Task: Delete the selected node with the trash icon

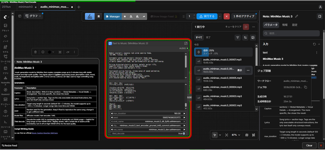Action: [36, 52]
